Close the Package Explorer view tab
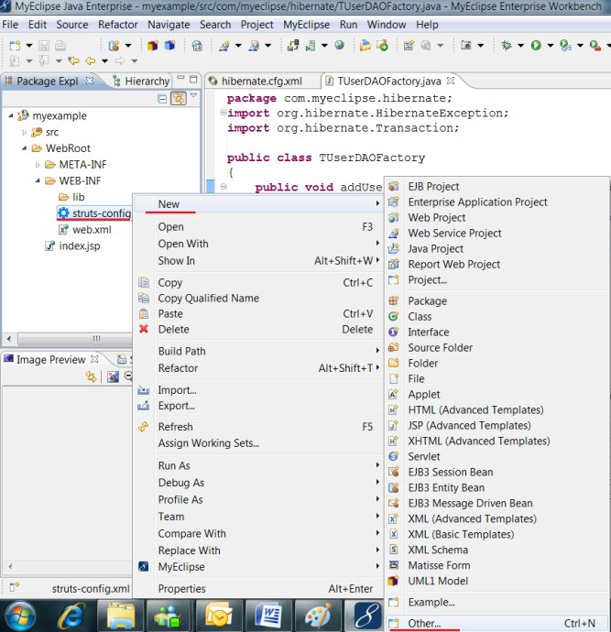The height and width of the screenshot is (632, 611). click(x=90, y=81)
